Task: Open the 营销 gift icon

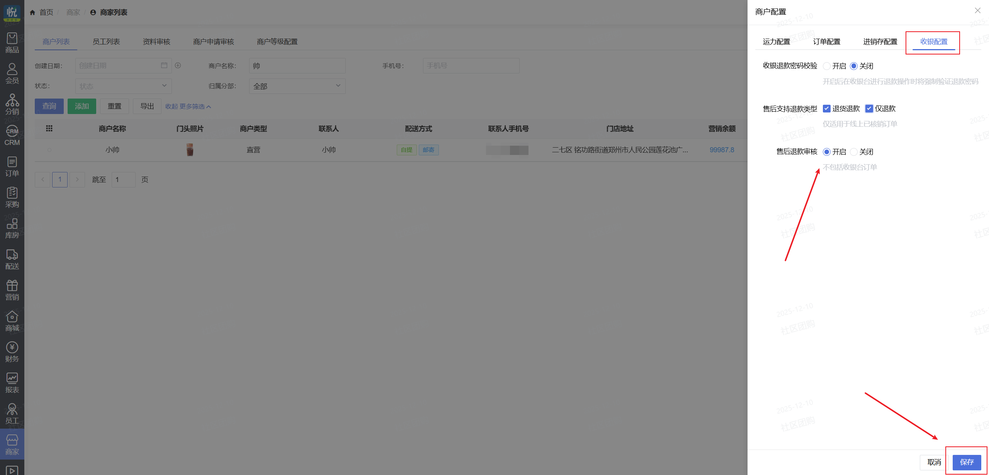Action: (x=12, y=290)
